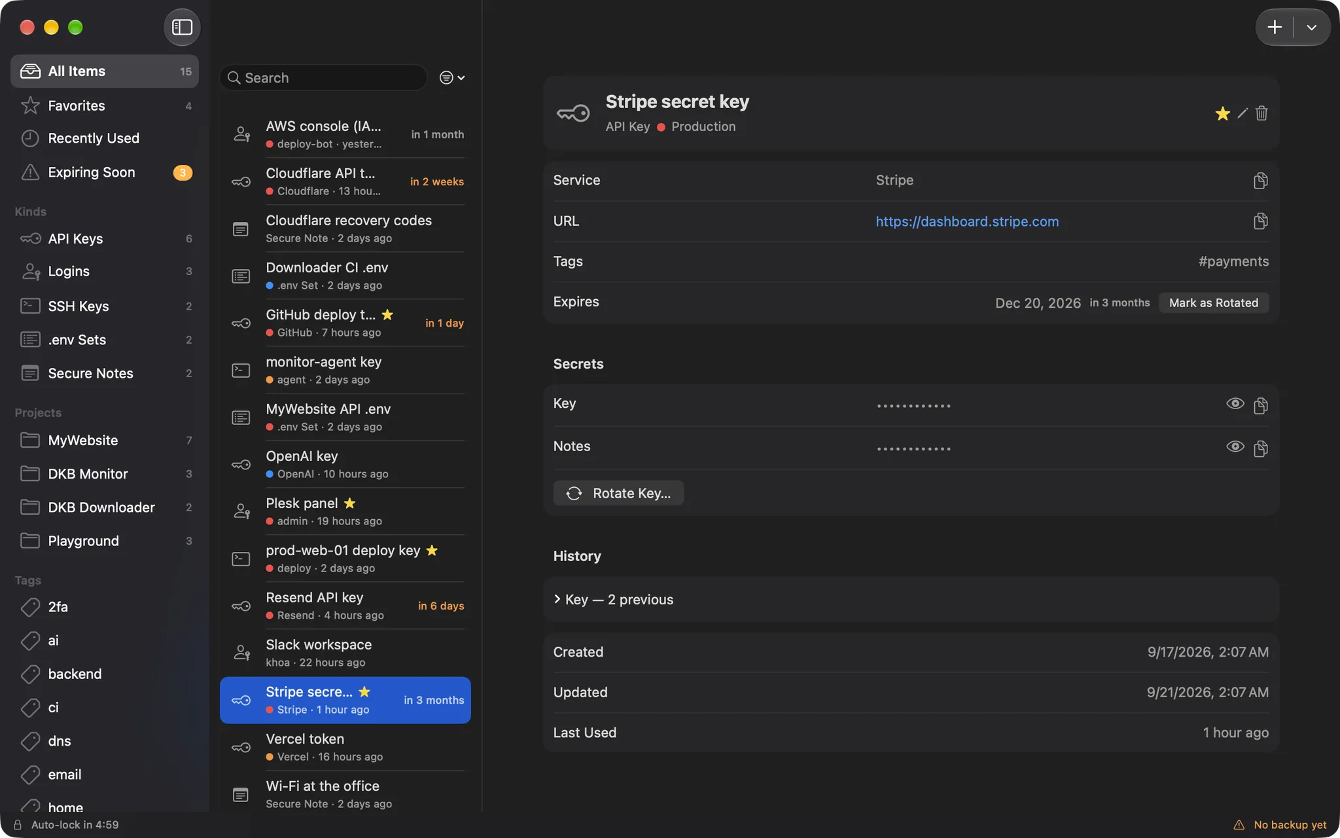Click the Expiring Soon count badge
The height and width of the screenshot is (838, 1340).
183,172
